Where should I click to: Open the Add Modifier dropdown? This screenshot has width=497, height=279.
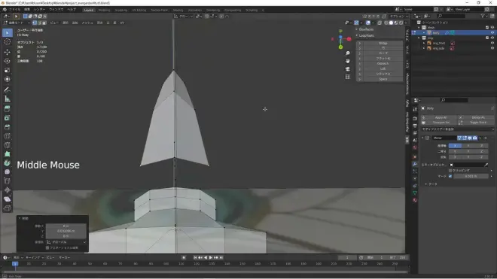pyautogui.click(x=457, y=129)
